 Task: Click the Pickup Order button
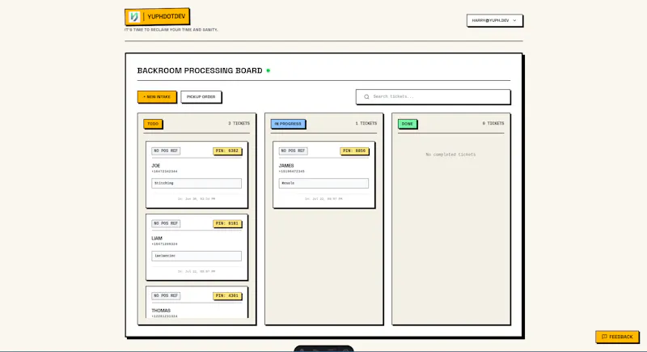coord(201,96)
